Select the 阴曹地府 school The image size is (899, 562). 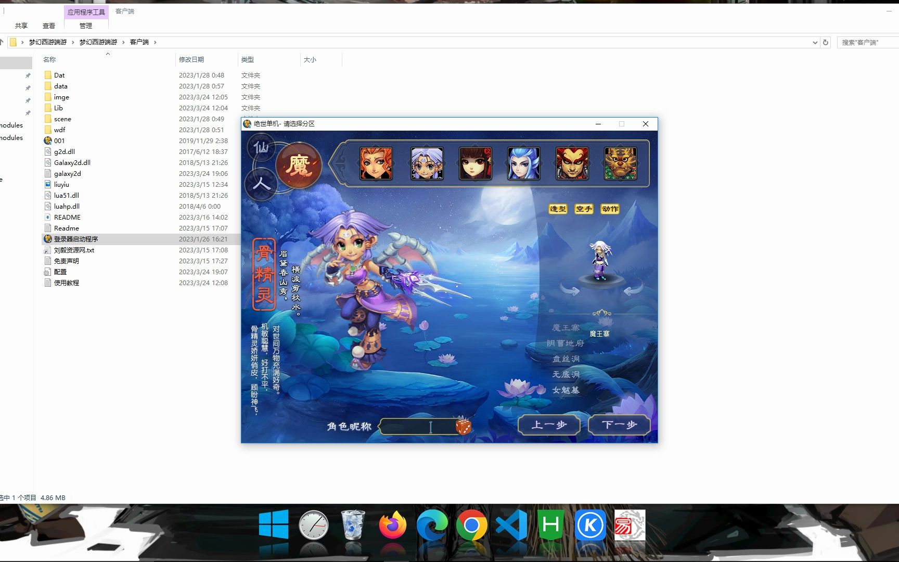tap(566, 343)
